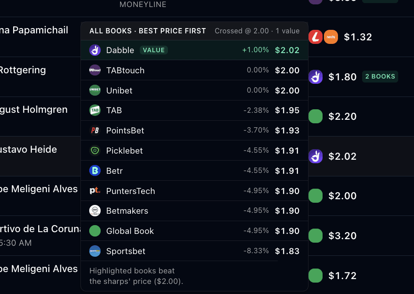Image resolution: width=414 pixels, height=294 pixels.
Task: Click the green book icon beside $1.72
Action: tap(316, 276)
